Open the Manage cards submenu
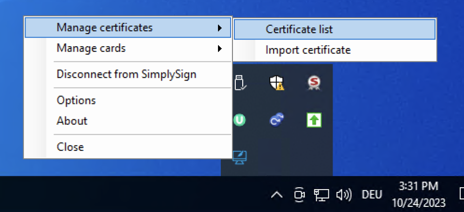The height and width of the screenshot is (212, 464). tap(128, 48)
